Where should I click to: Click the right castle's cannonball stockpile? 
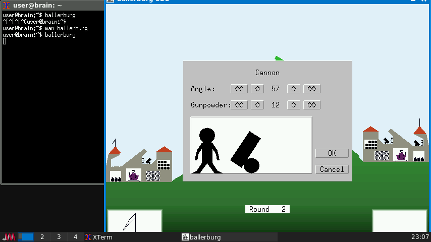pos(371,145)
